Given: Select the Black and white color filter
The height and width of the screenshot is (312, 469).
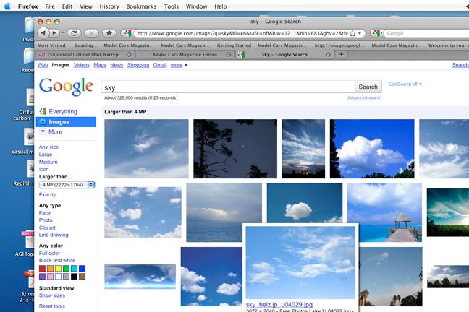Looking at the screenshot, I should pos(57,260).
